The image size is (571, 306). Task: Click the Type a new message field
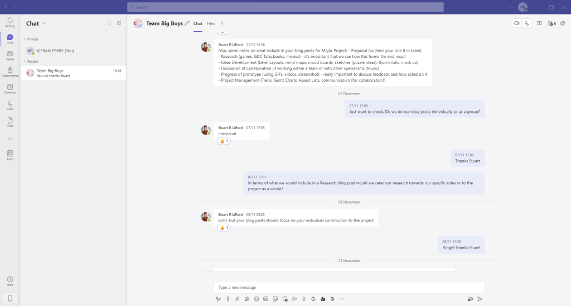349,287
